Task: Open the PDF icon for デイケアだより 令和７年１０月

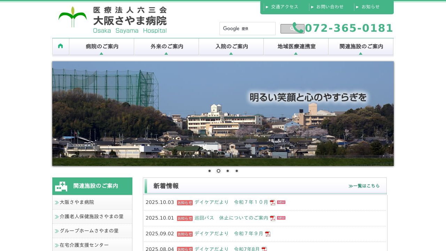Action: 272,202
